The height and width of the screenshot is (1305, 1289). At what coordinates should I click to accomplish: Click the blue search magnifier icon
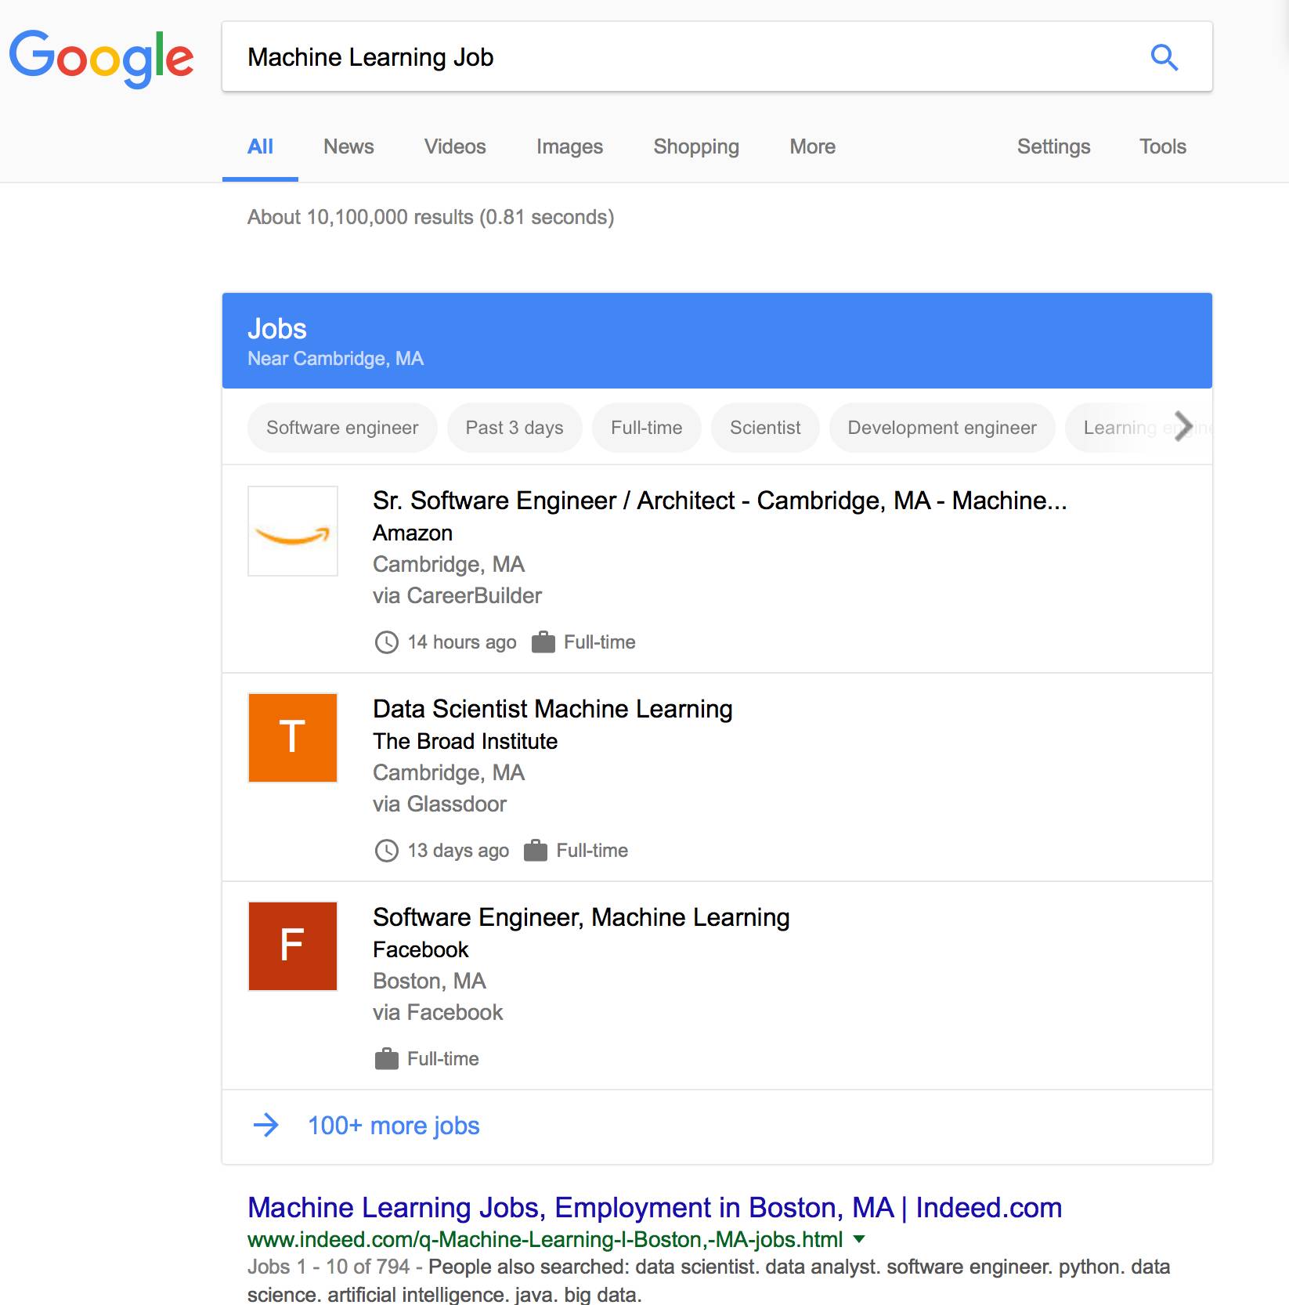pyautogui.click(x=1164, y=57)
